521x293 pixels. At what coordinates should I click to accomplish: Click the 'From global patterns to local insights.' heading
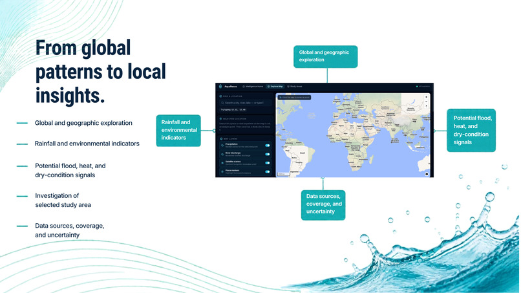[x=101, y=72]
